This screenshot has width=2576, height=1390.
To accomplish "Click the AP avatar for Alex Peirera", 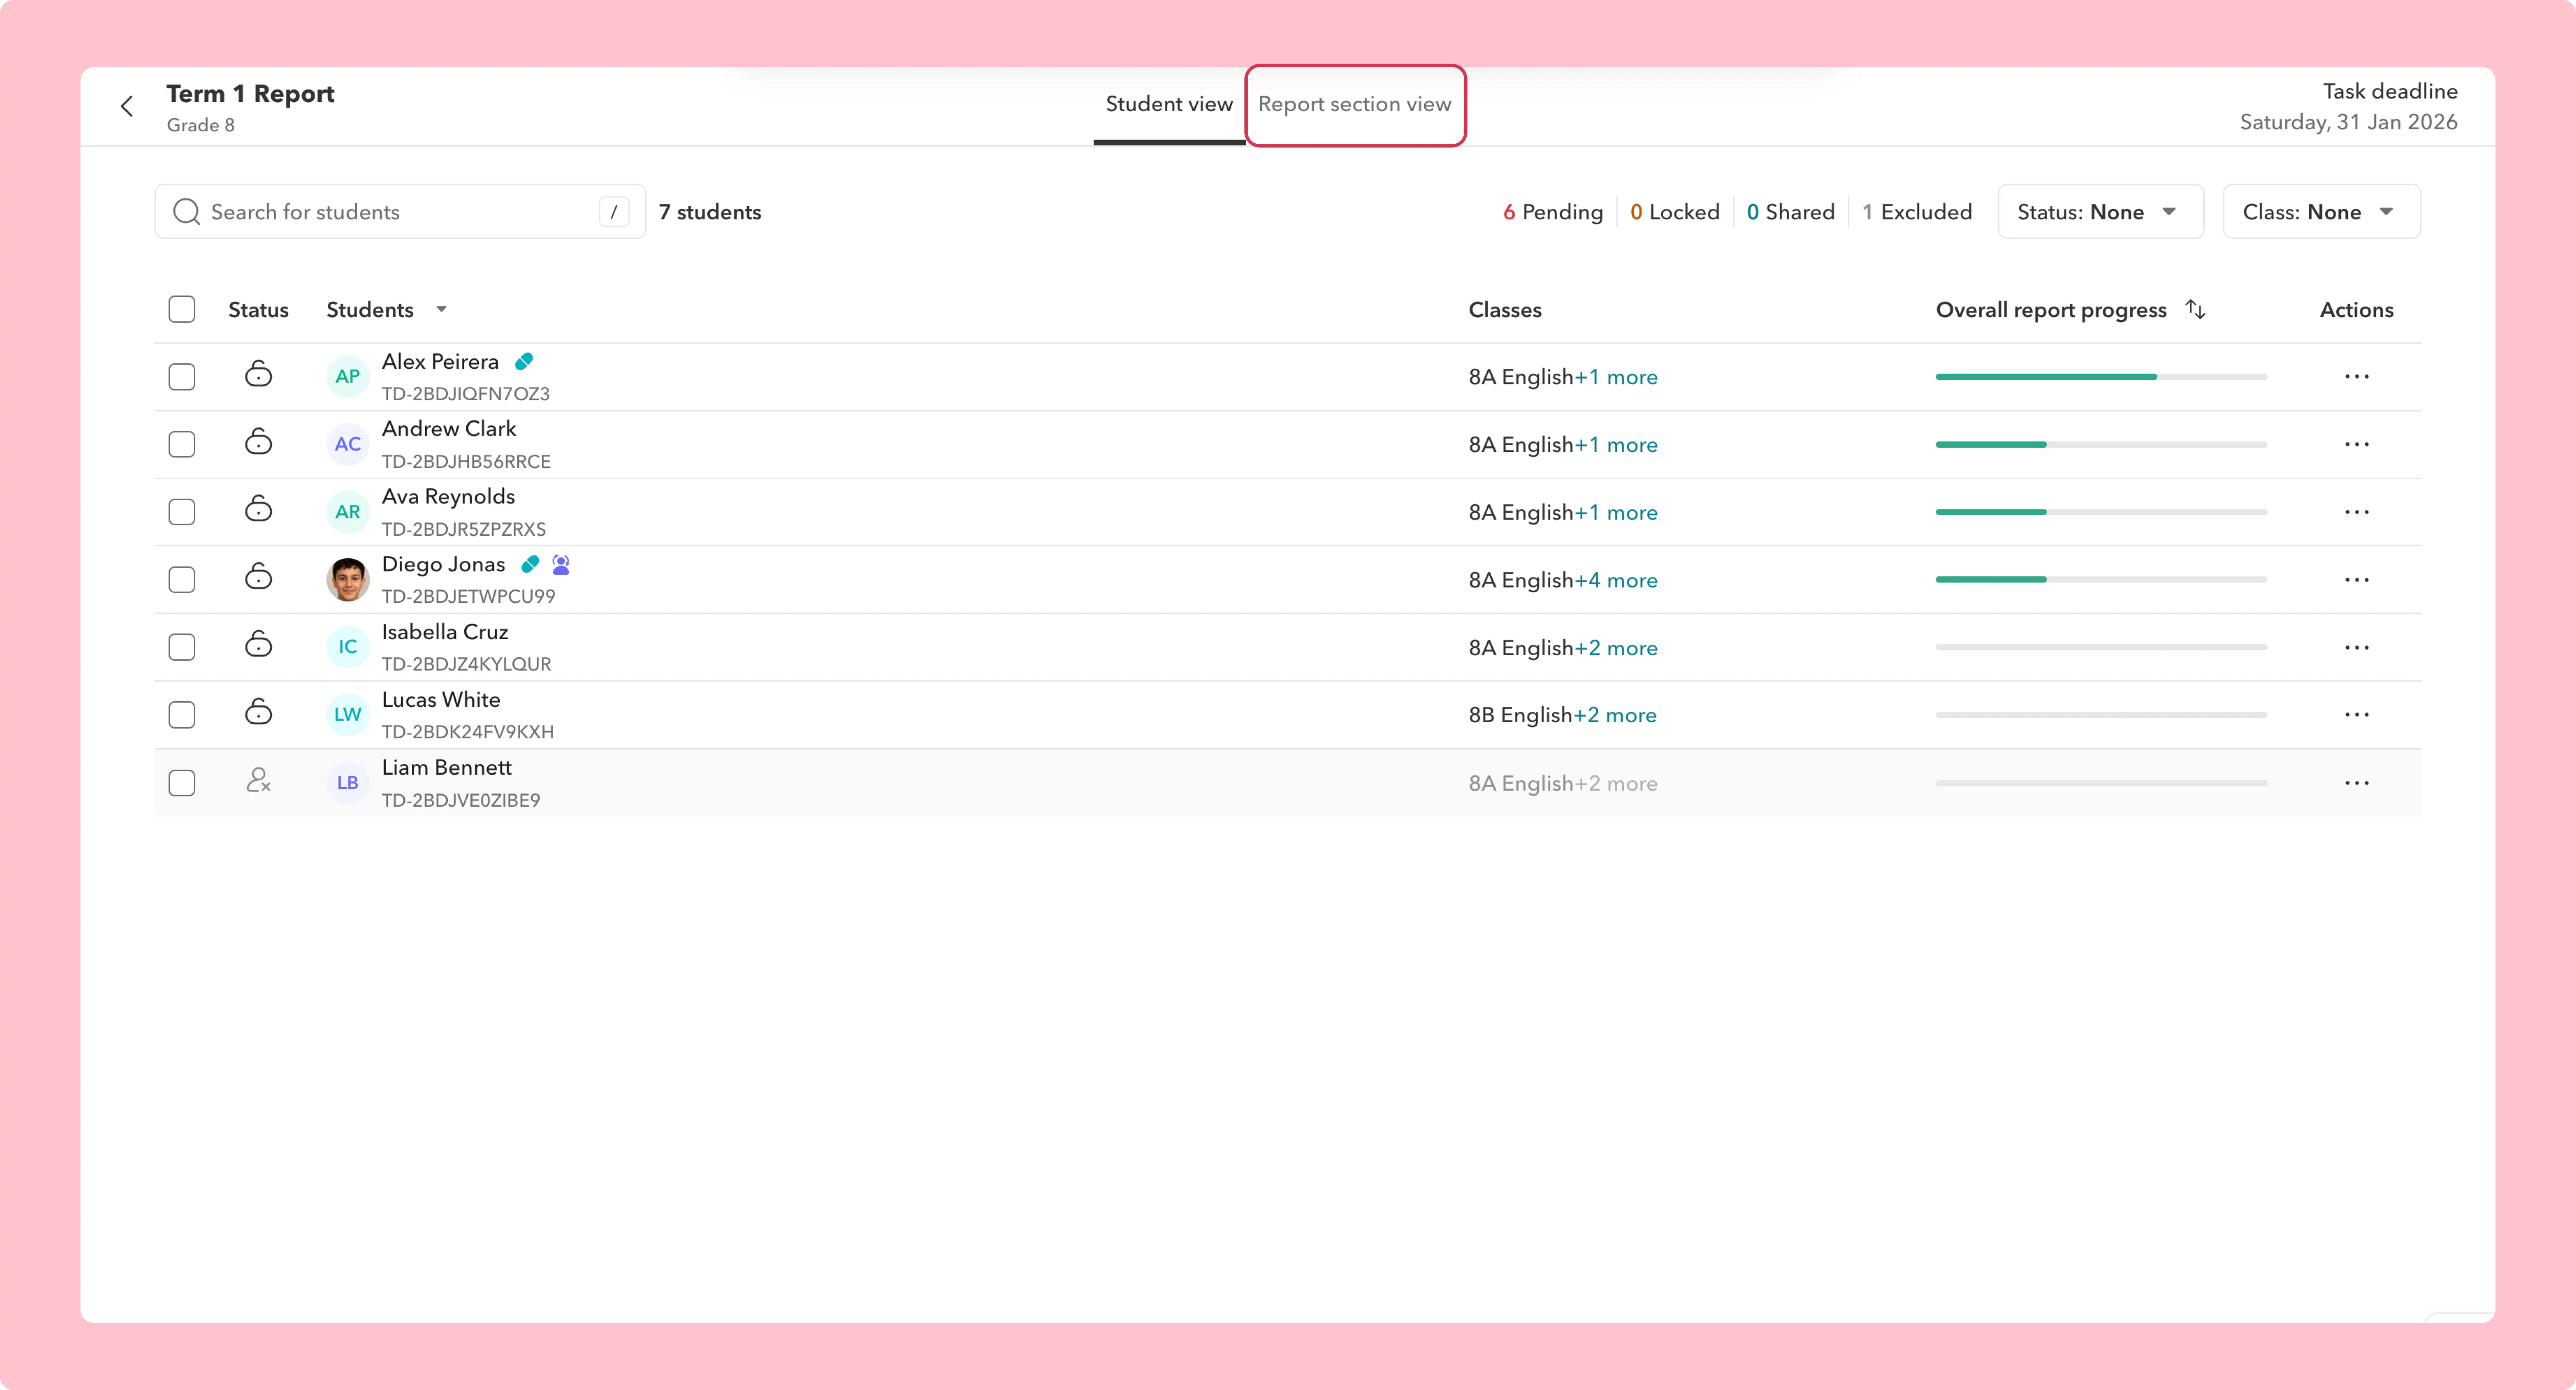I will click(x=348, y=377).
